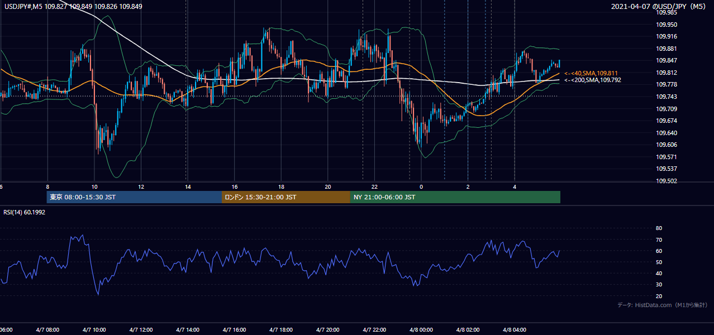
Task: Click hour tick 16 under price chart
Action: tap(235, 187)
